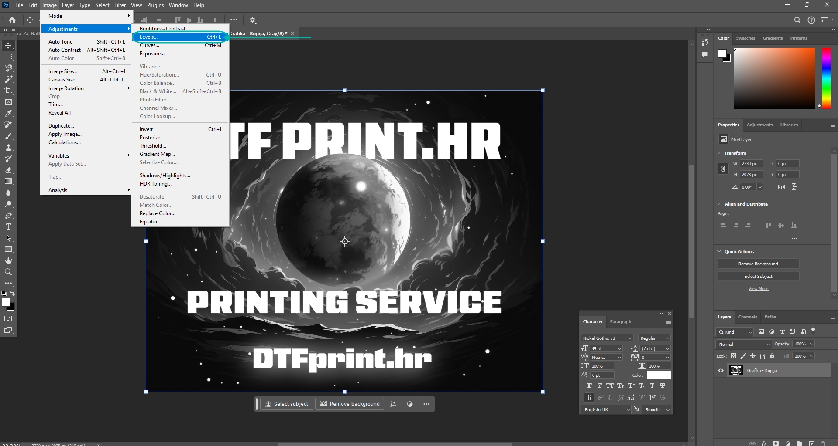Toggle Lock transparent pixels in Layers panel
This screenshot has width=838, height=446.
click(733, 356)
